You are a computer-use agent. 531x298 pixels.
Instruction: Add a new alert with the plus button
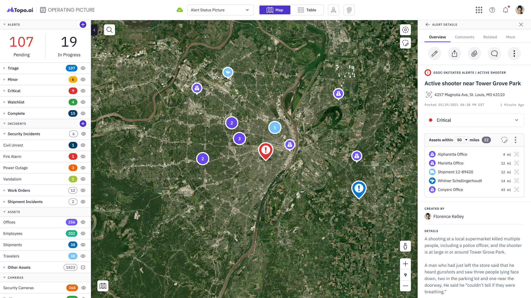[x=83, y=25]
